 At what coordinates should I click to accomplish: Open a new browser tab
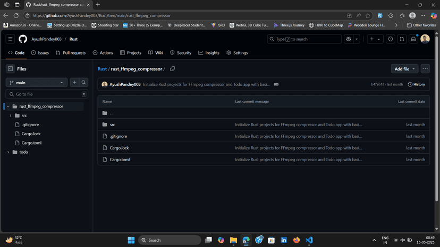[98, 4]
